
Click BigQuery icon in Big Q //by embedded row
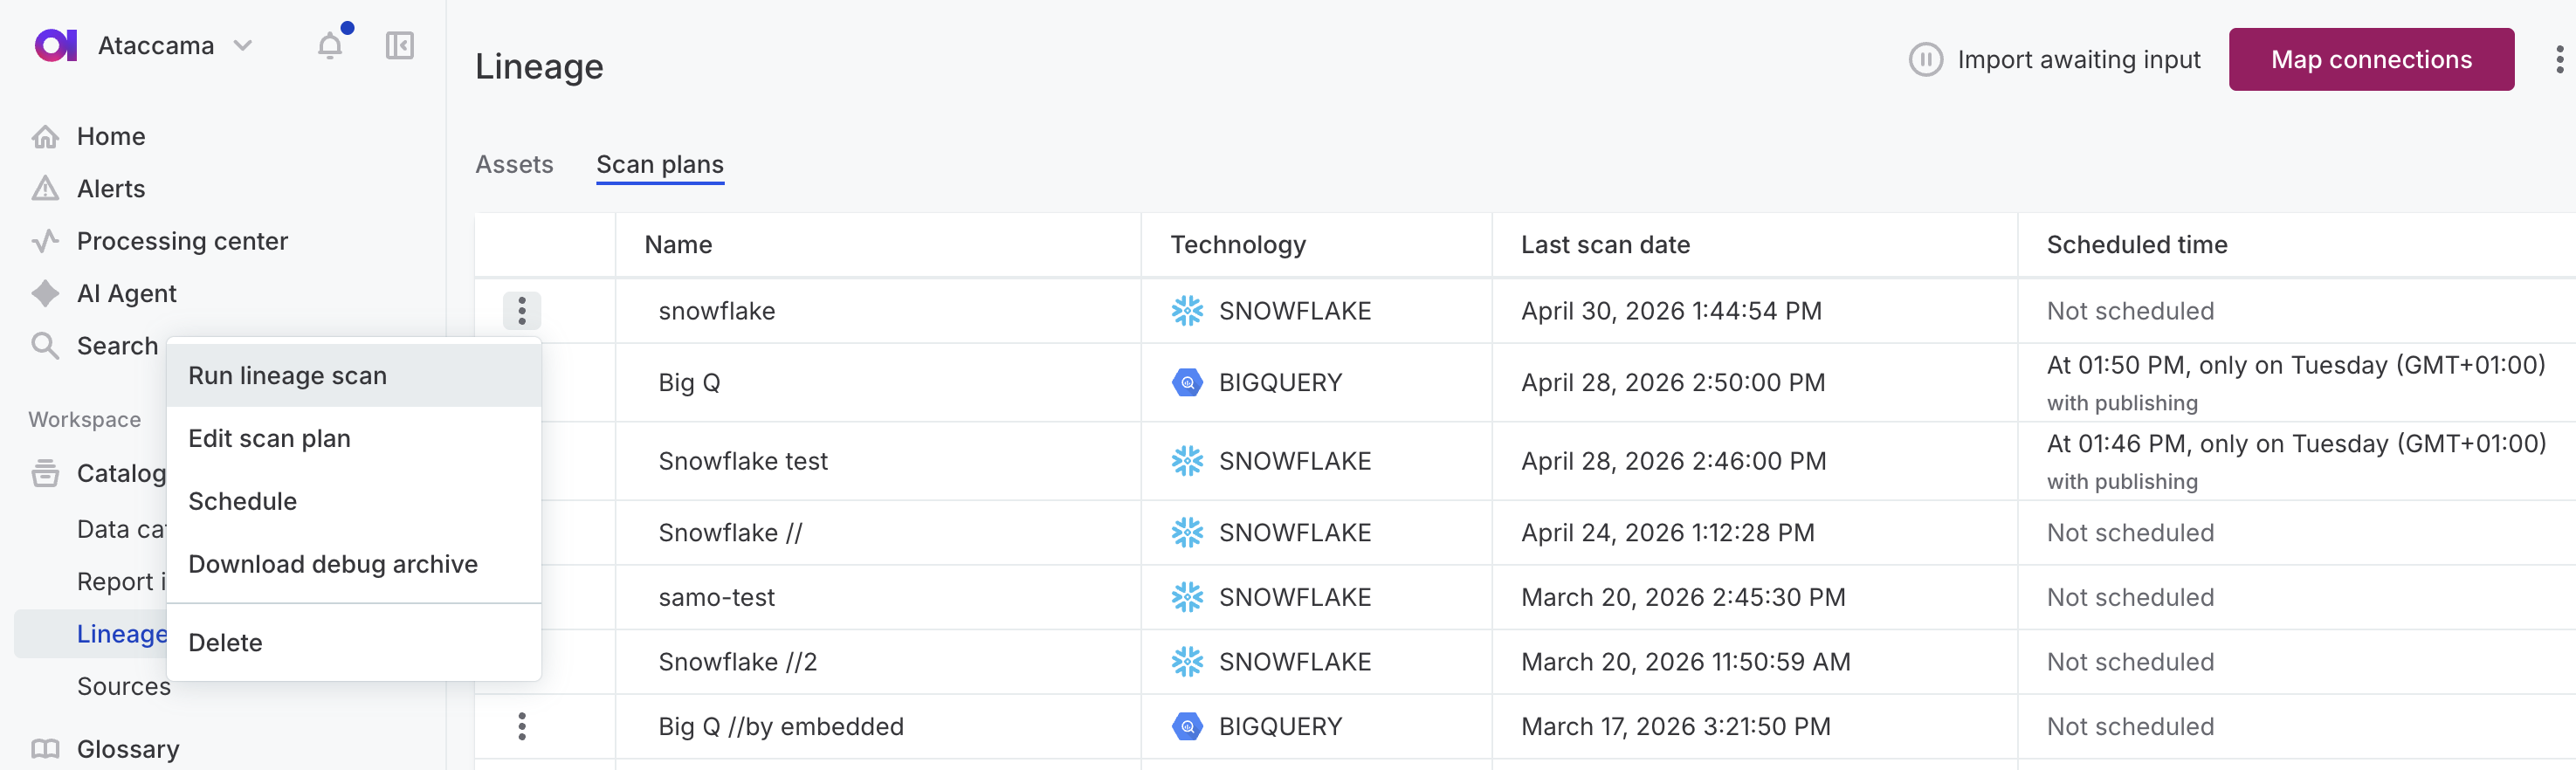(x=1187, y=726)
